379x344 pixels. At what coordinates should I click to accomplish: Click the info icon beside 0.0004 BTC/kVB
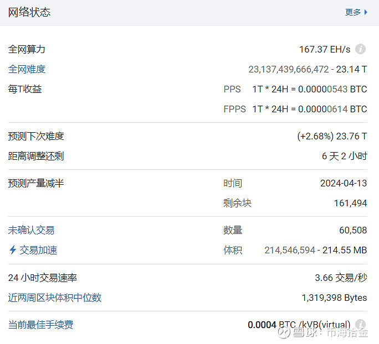(360, 324)
